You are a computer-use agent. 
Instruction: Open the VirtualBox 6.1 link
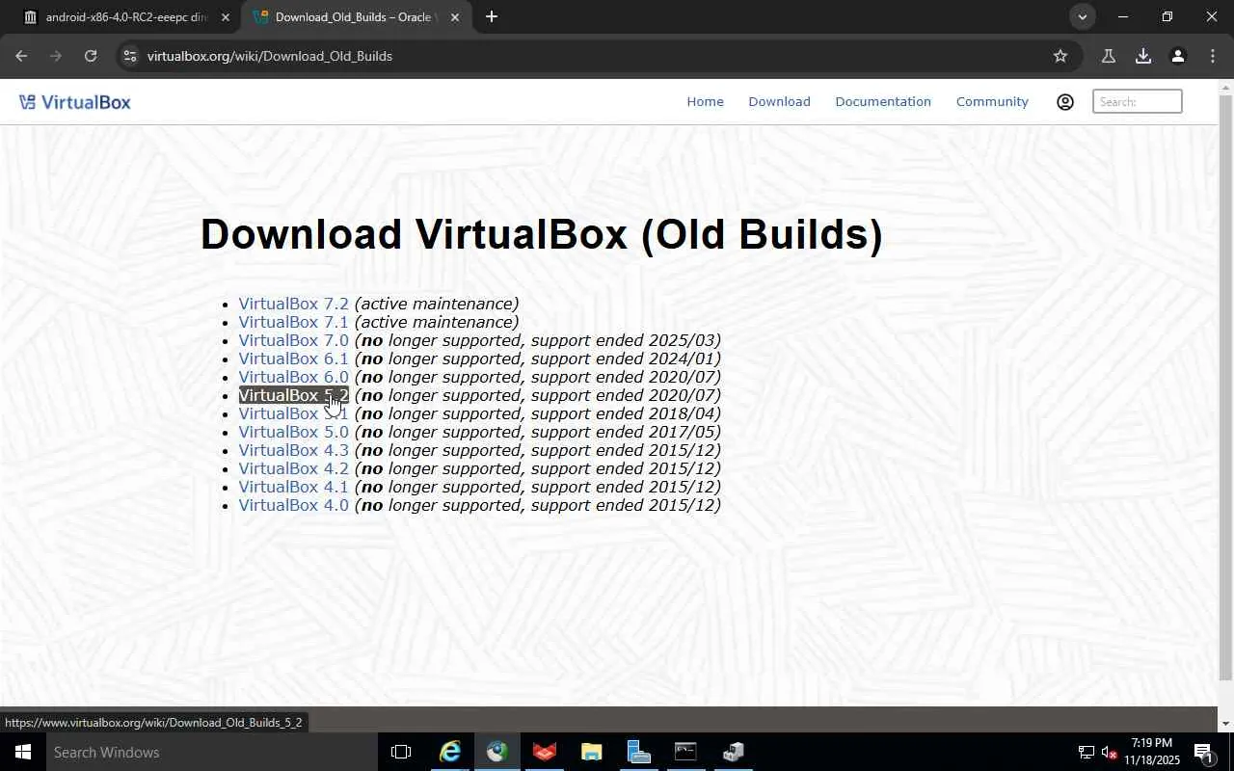point(294,359)
